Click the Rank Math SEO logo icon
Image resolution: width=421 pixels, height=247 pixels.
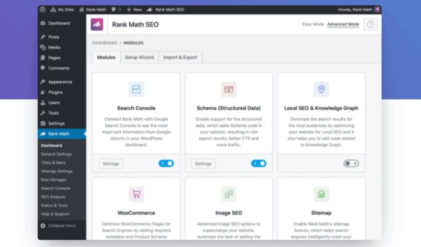click(x=97, y=24)
